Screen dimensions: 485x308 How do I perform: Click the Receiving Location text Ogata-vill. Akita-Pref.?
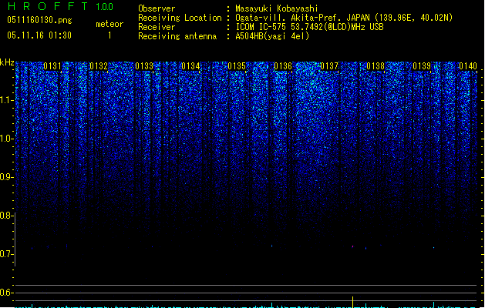pos(289,18)
